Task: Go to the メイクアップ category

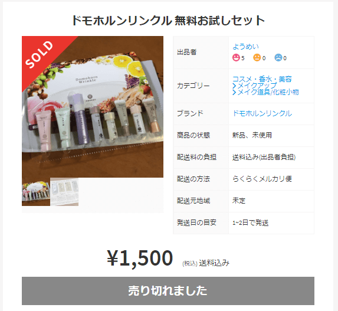Action: (257, 86)
